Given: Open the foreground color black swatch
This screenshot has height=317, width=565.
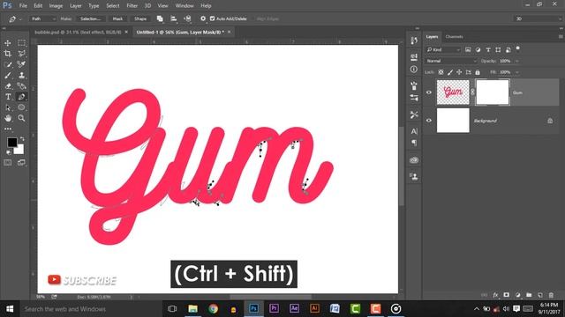Looking at the screenshot, I should (x=11, y=142).
